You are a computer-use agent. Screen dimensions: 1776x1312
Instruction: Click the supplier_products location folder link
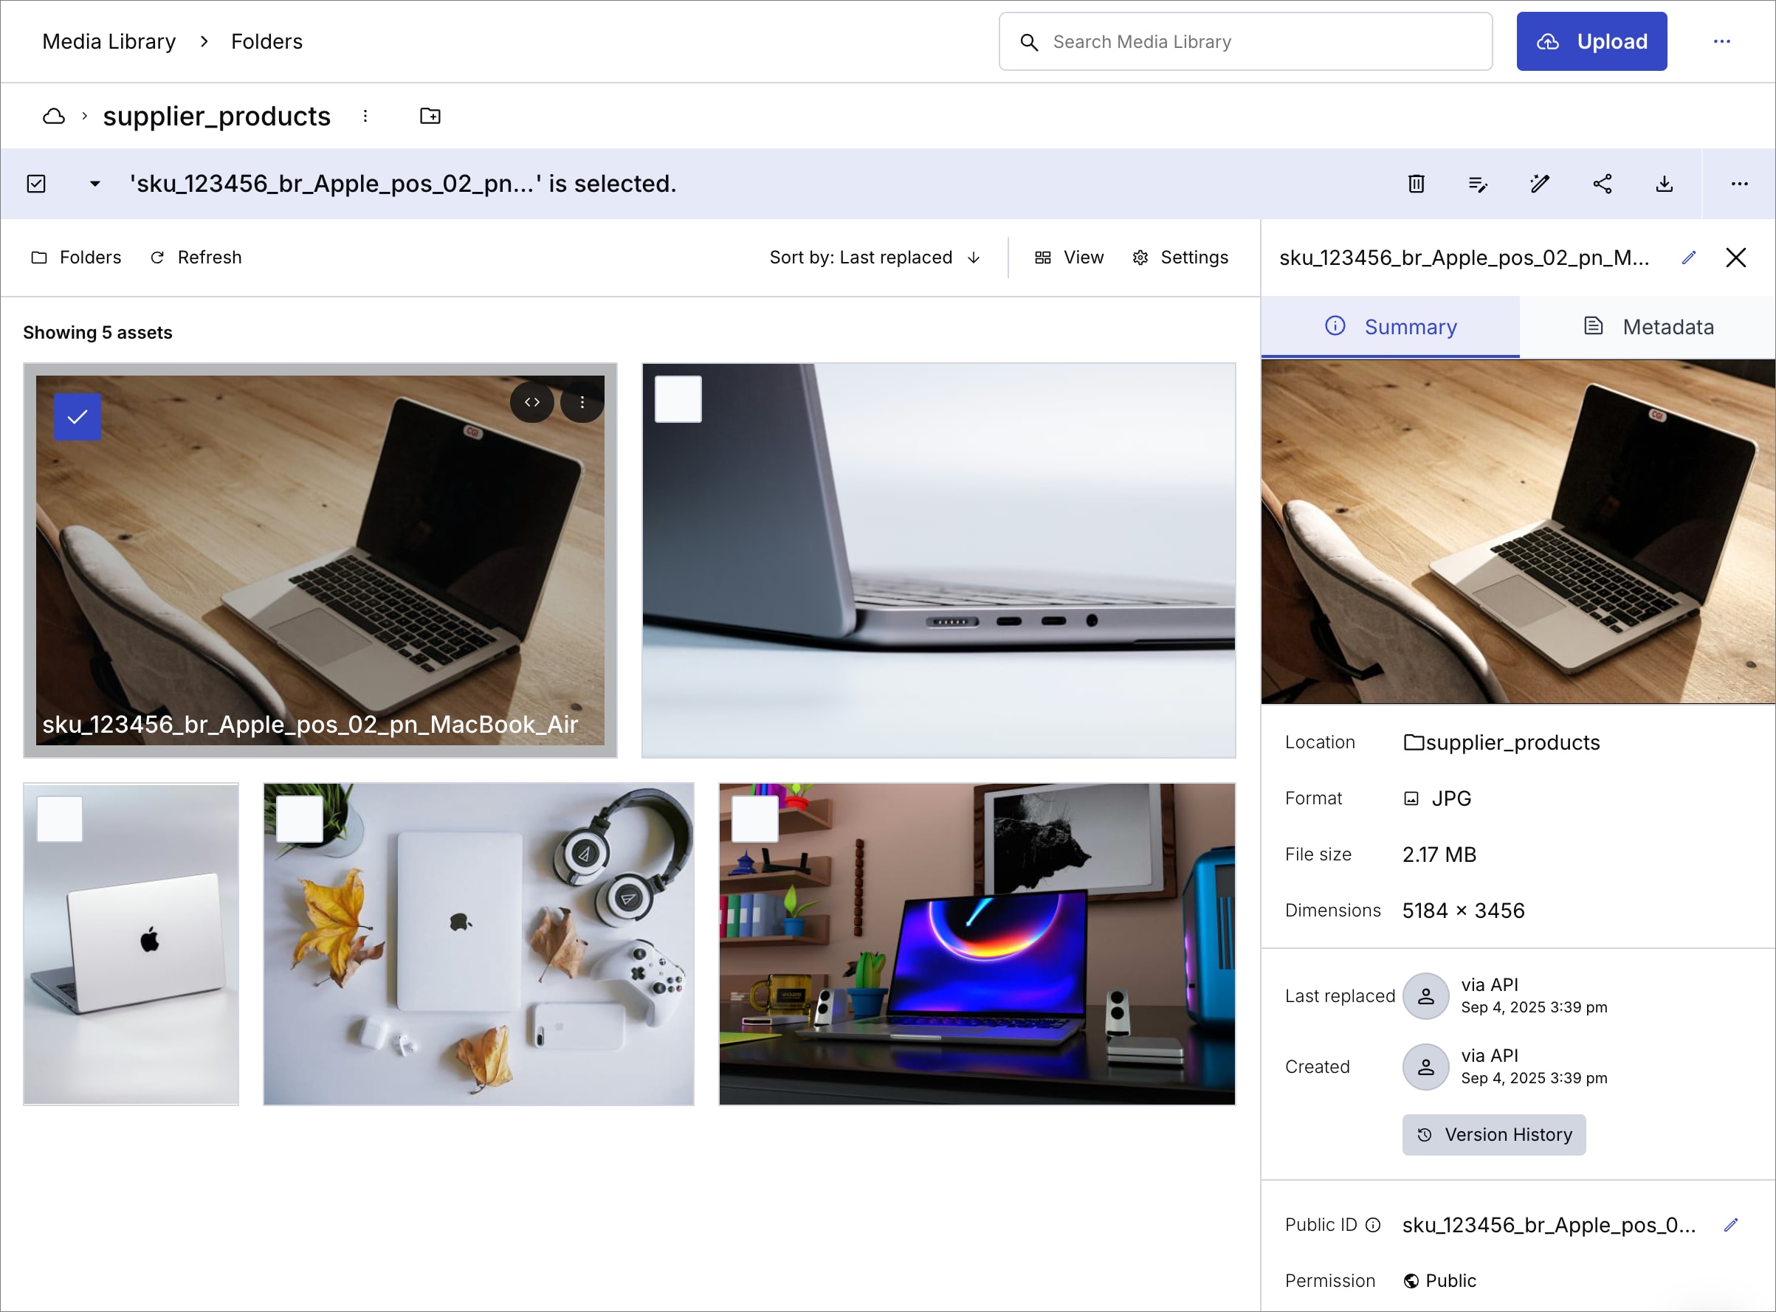click(1501, 742)
